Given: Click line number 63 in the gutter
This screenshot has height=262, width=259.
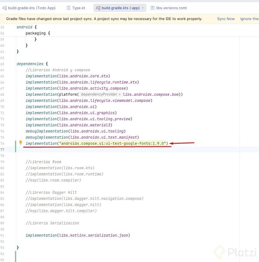Looking at the screenshot, I should coord(2,64).
